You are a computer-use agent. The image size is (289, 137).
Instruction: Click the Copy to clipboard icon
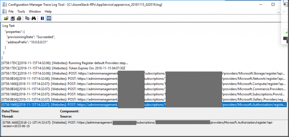[x=27, y=18]
